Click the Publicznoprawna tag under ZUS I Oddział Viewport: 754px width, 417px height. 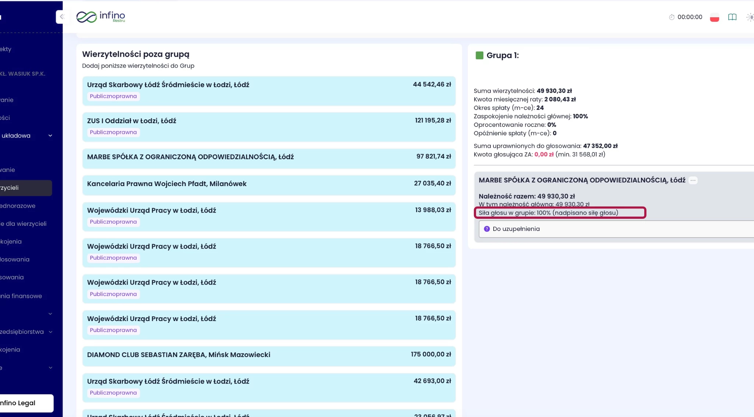point(113,132)
